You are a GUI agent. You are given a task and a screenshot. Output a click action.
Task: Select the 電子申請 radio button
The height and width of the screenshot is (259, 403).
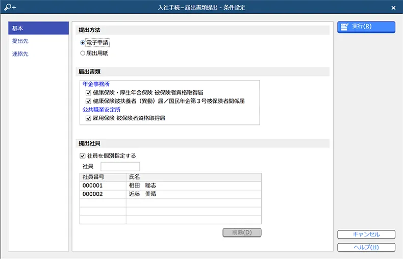coord(83,43)
